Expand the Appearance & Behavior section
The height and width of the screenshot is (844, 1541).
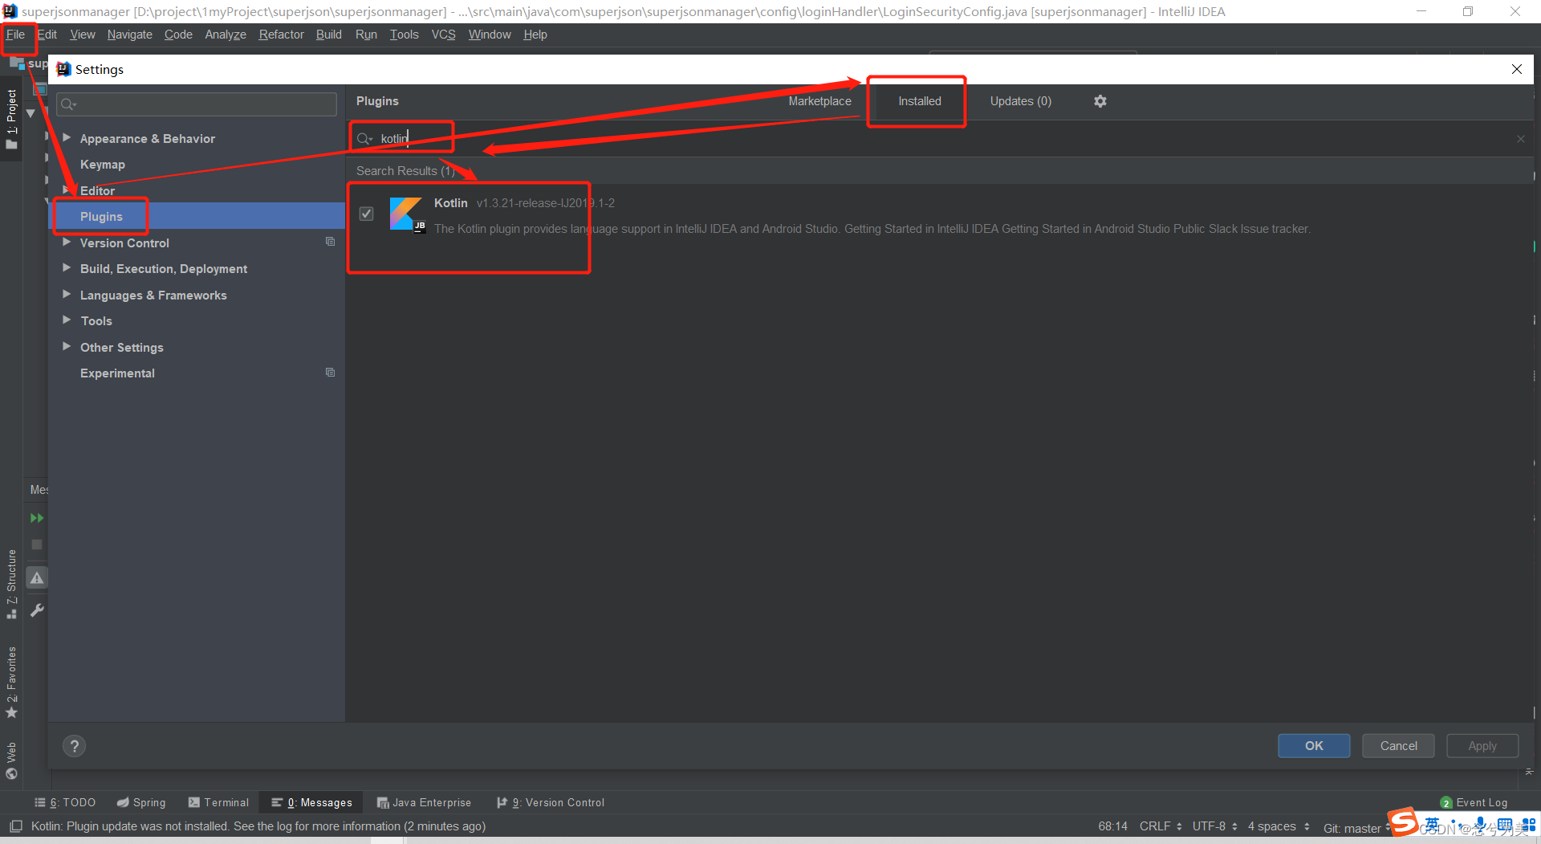tap(67, 137)
